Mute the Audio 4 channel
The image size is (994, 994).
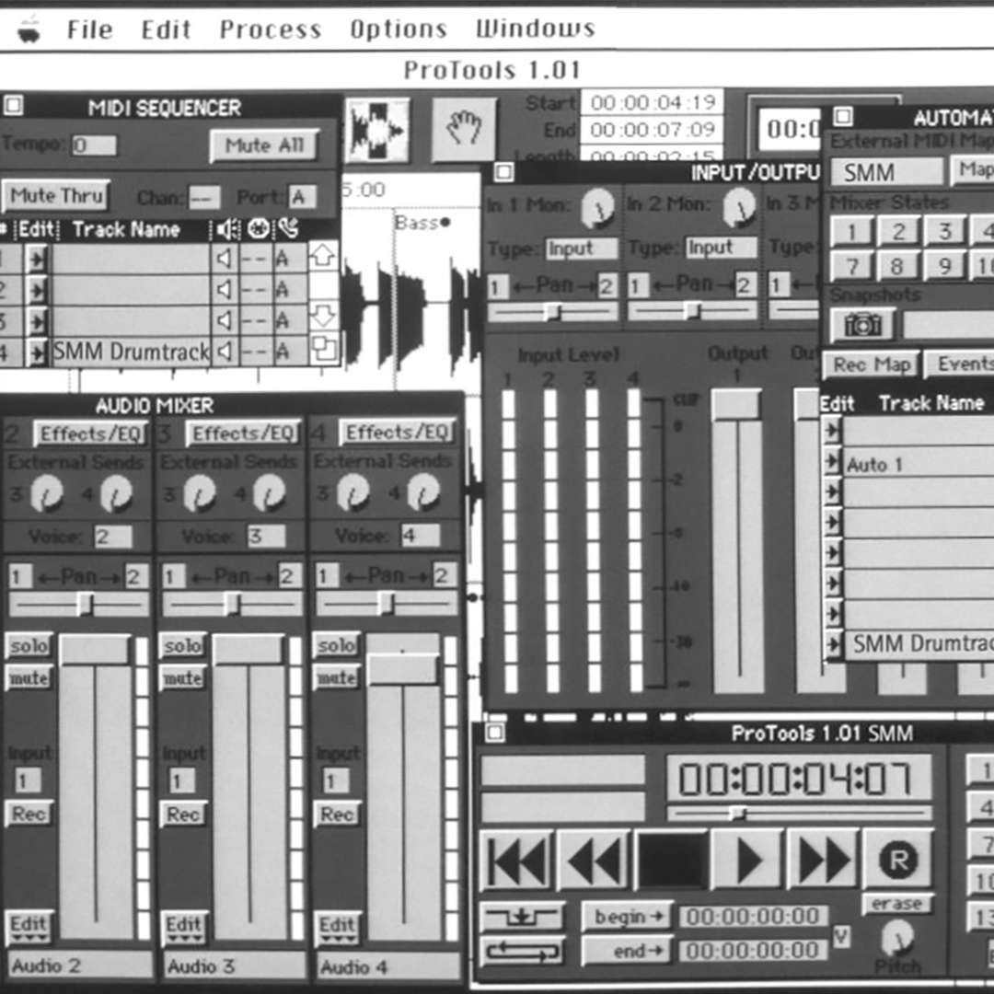point(336,677)
